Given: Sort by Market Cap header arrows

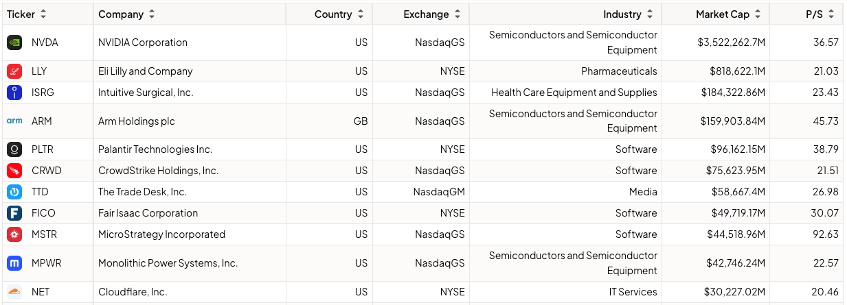Looking at the screenshot, I should [758, 14].
